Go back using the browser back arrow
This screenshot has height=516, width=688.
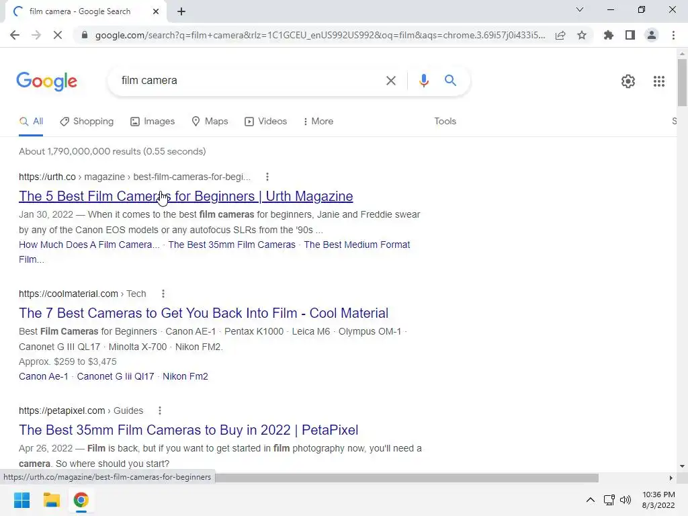pos(15,35)
